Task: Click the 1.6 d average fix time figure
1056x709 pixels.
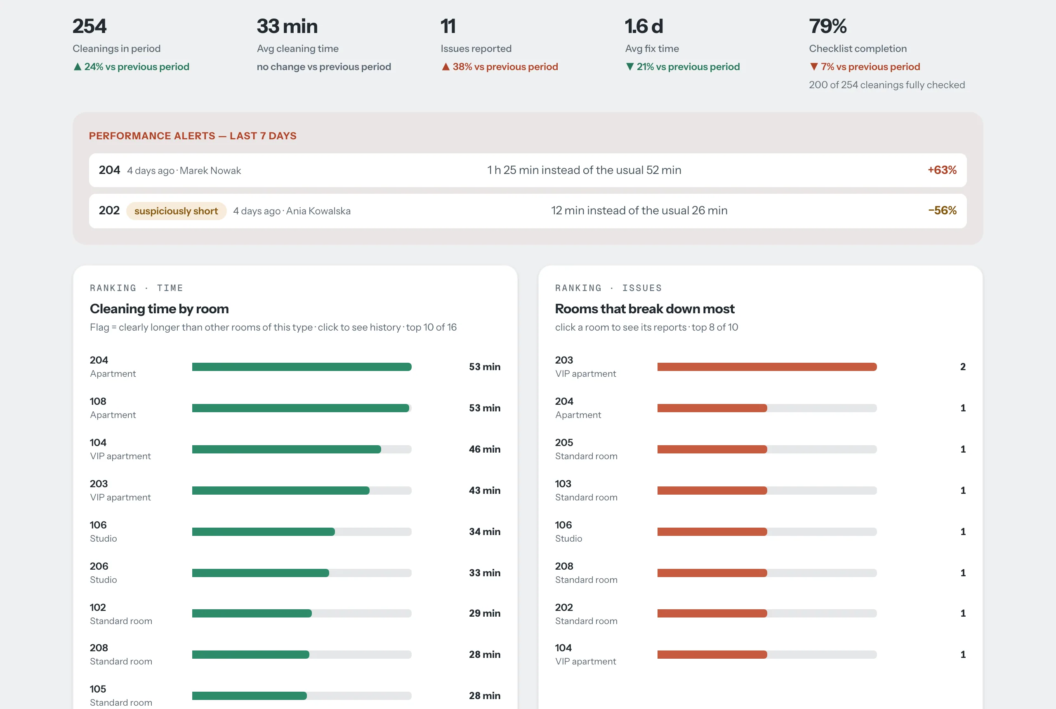Action: tap(644, 26)
